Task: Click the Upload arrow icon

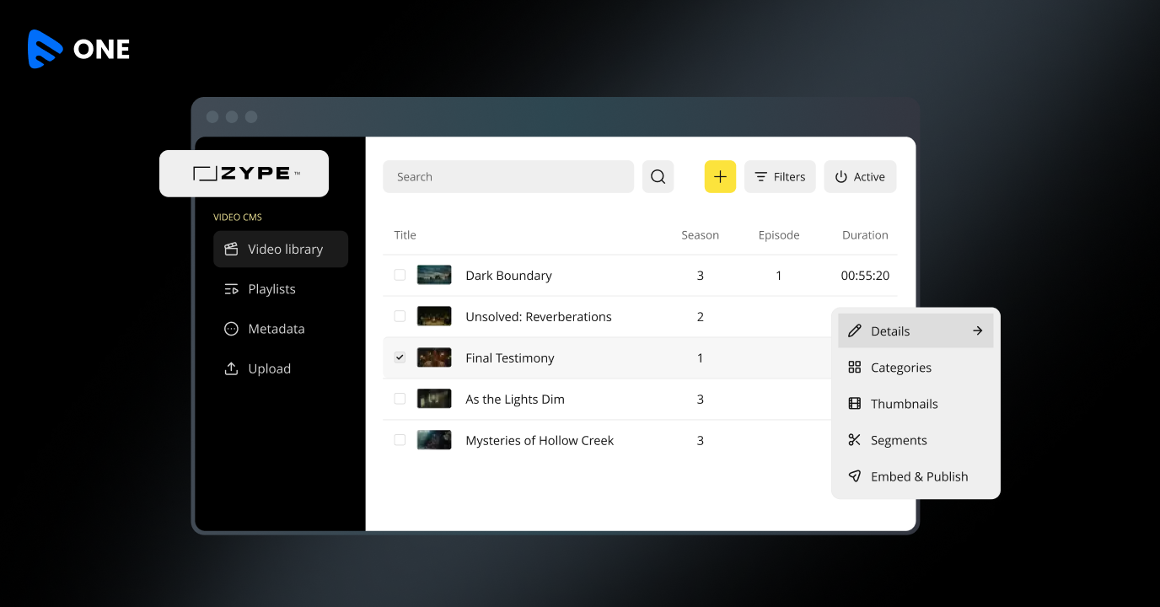Action: (231, 368)
